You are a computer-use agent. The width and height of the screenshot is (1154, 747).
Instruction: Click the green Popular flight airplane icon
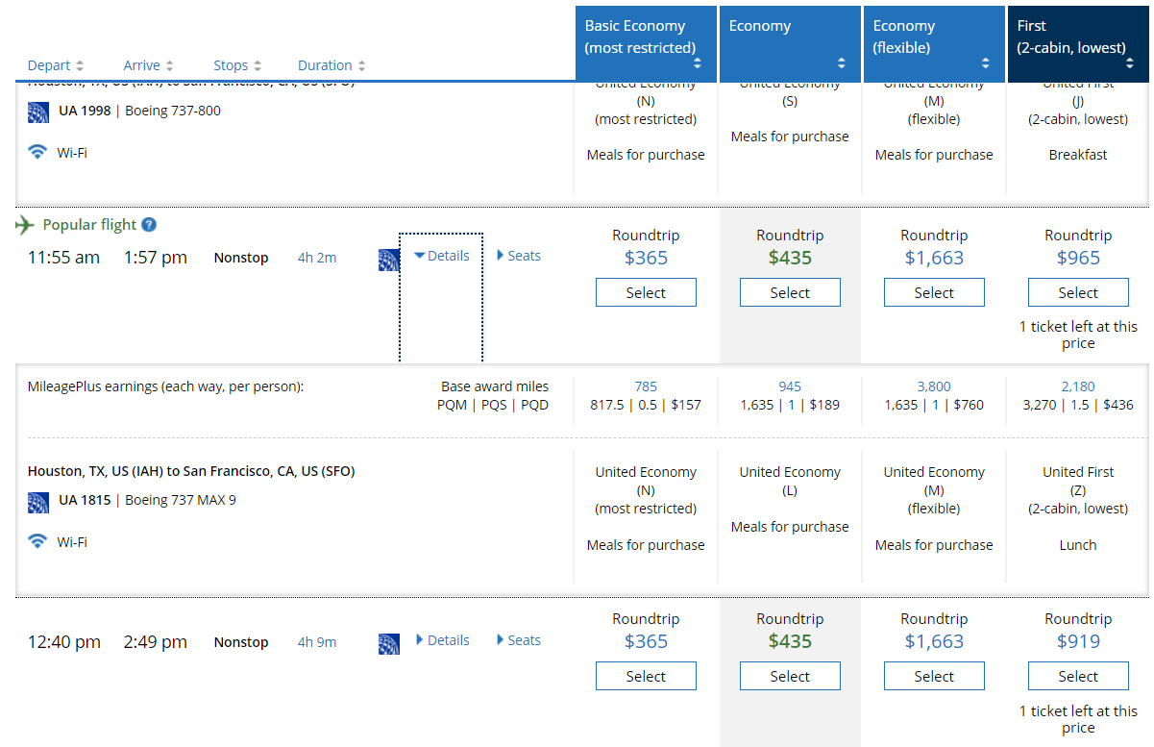coord(25,225)
